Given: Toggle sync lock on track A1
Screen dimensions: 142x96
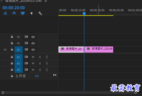Looking at the screenshot, I should tap(26, 57).
